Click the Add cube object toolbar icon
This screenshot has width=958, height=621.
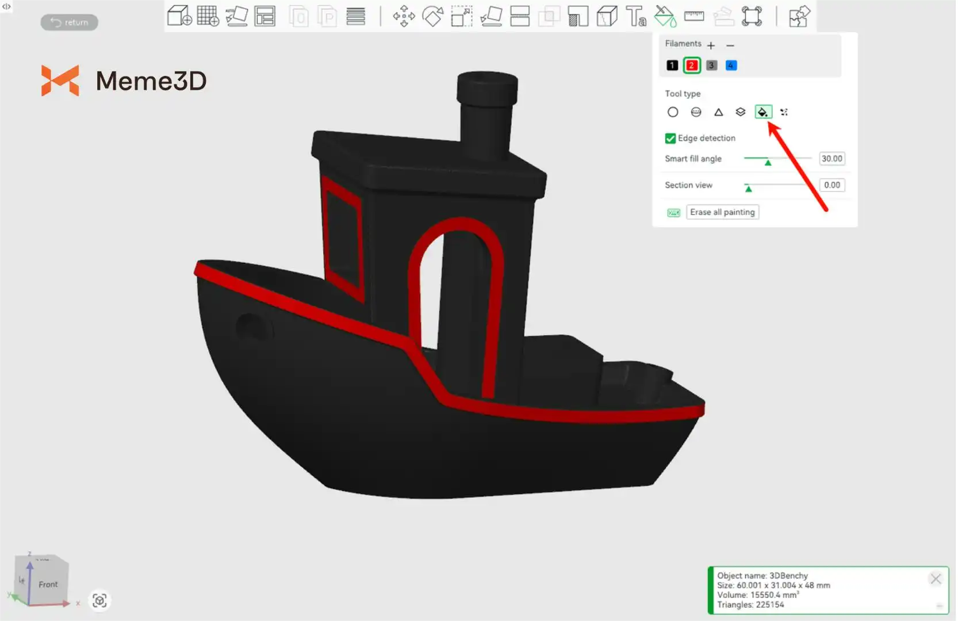tap(179, 16)
